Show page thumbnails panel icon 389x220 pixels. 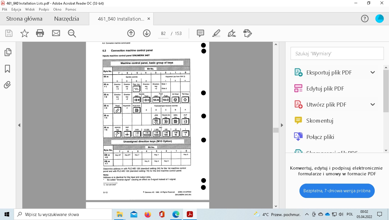pos(8,52)
